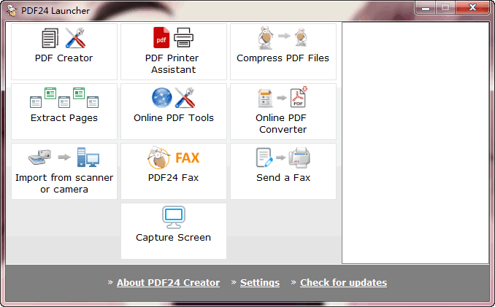Launch Import from scanner or camera icon
The image size is (495, 307).
[64, 158]
